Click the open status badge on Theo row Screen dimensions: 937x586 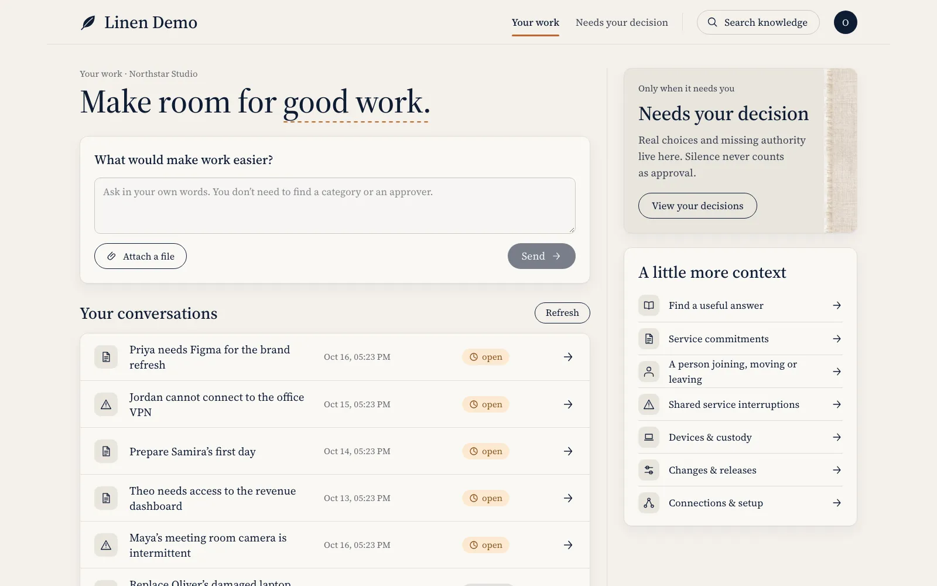coord(485,498)
